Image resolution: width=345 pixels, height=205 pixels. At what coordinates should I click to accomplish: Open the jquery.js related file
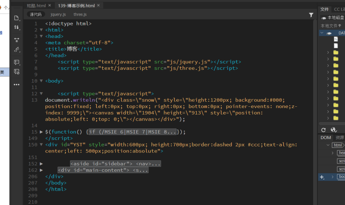coord(58,14)
